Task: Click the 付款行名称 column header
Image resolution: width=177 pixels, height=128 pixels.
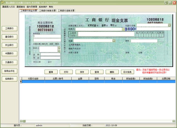Action: [x=33, y=78]
